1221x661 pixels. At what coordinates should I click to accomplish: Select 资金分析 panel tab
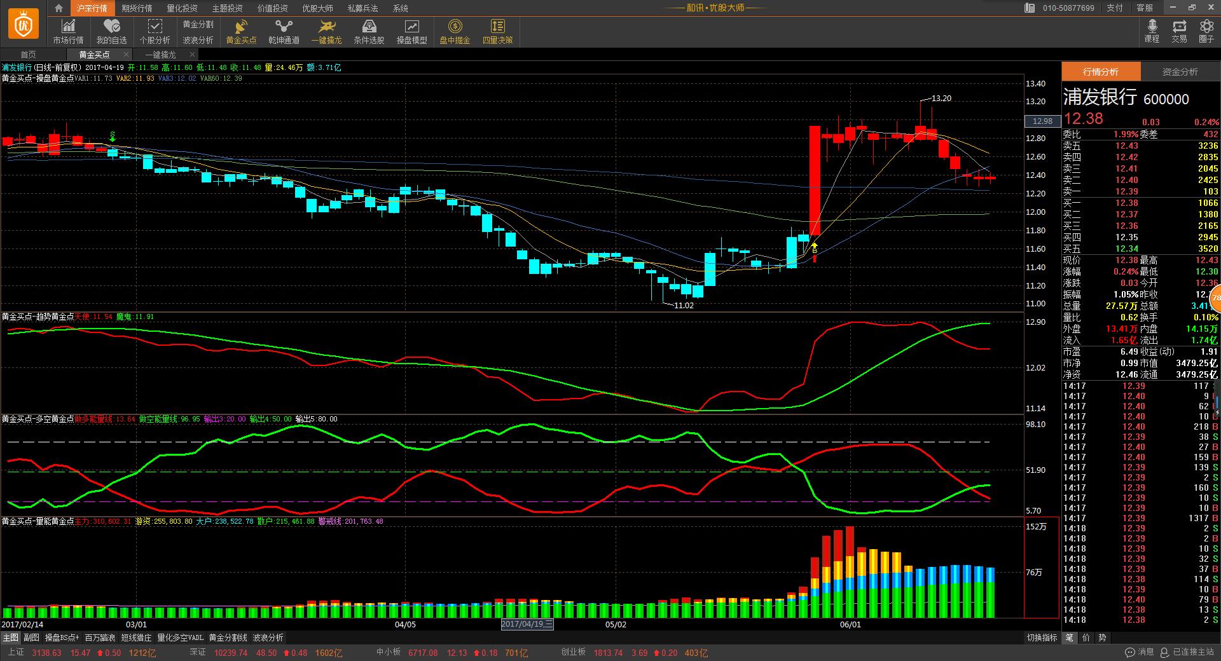click(x=1180, y=72)
